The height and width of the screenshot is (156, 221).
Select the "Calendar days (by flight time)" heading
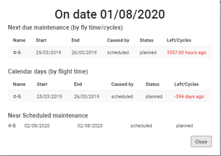pos(48,71)
